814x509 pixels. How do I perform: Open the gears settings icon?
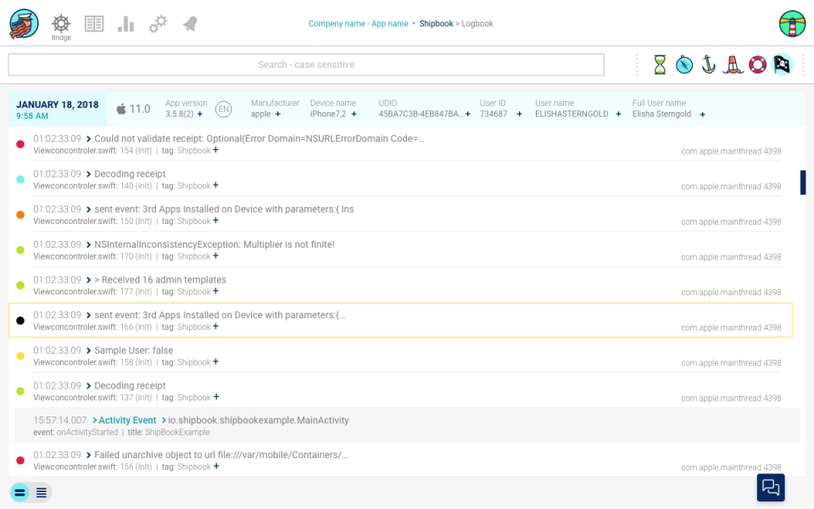pos(158,24)
